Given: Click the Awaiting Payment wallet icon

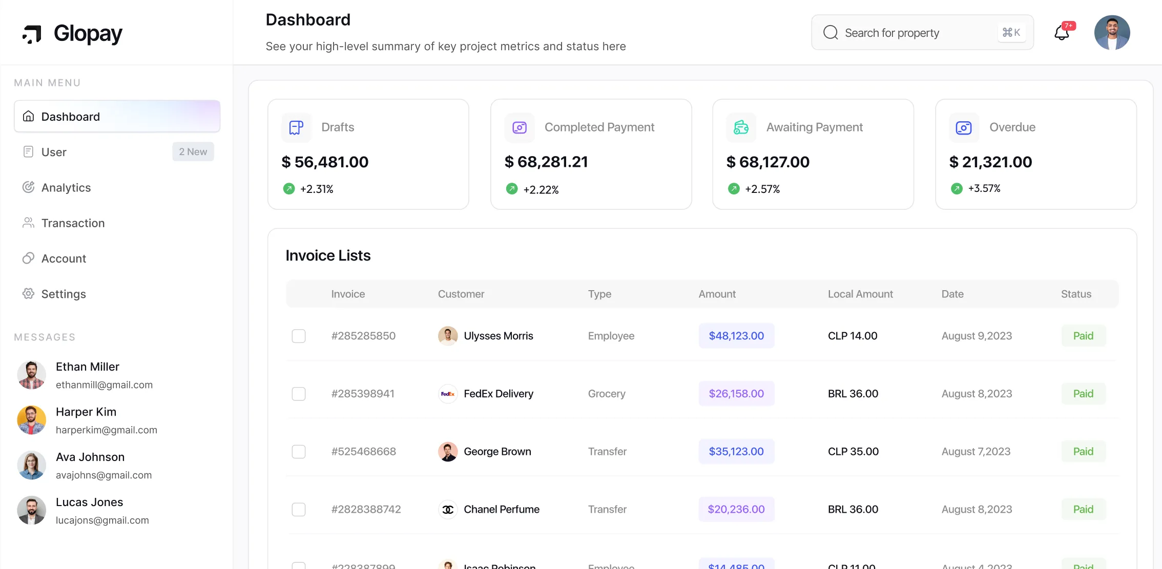Looking at the screenshot, I should coord(741,127).
